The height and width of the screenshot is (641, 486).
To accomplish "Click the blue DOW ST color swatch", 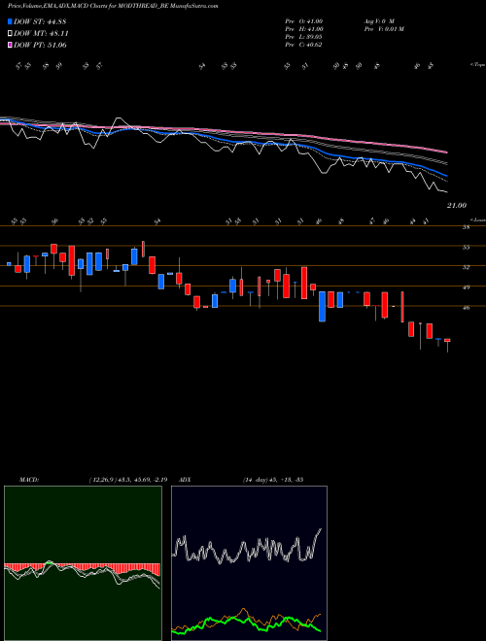I will click(10, 21).
